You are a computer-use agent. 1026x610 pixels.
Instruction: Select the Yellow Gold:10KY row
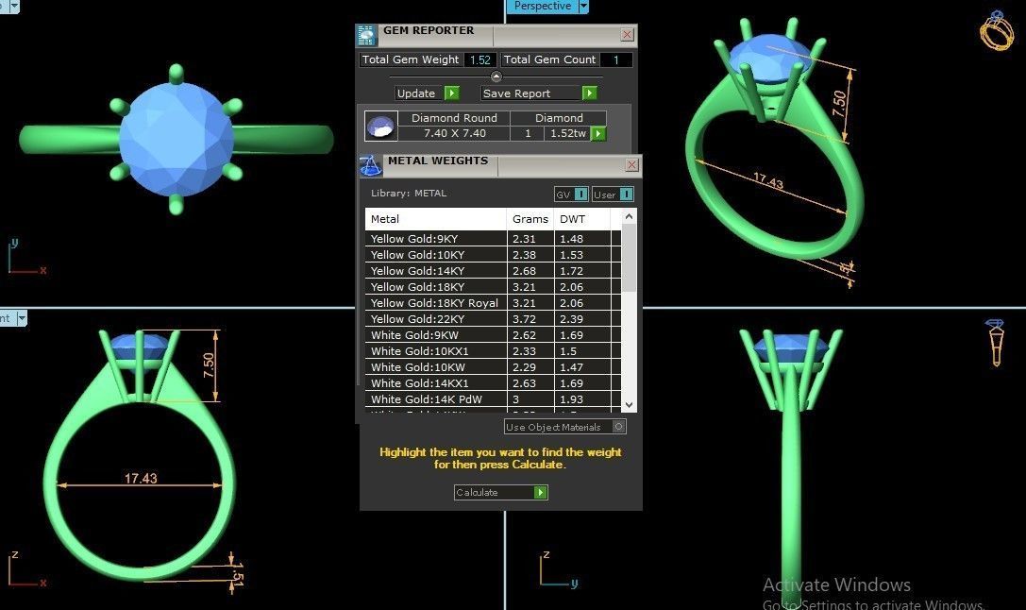[x=493, y=255]
